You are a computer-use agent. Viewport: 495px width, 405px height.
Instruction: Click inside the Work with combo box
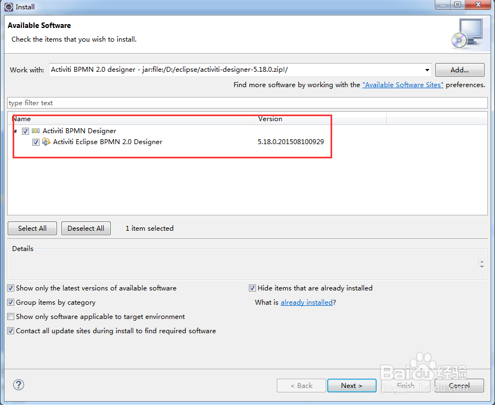(219, 70)
